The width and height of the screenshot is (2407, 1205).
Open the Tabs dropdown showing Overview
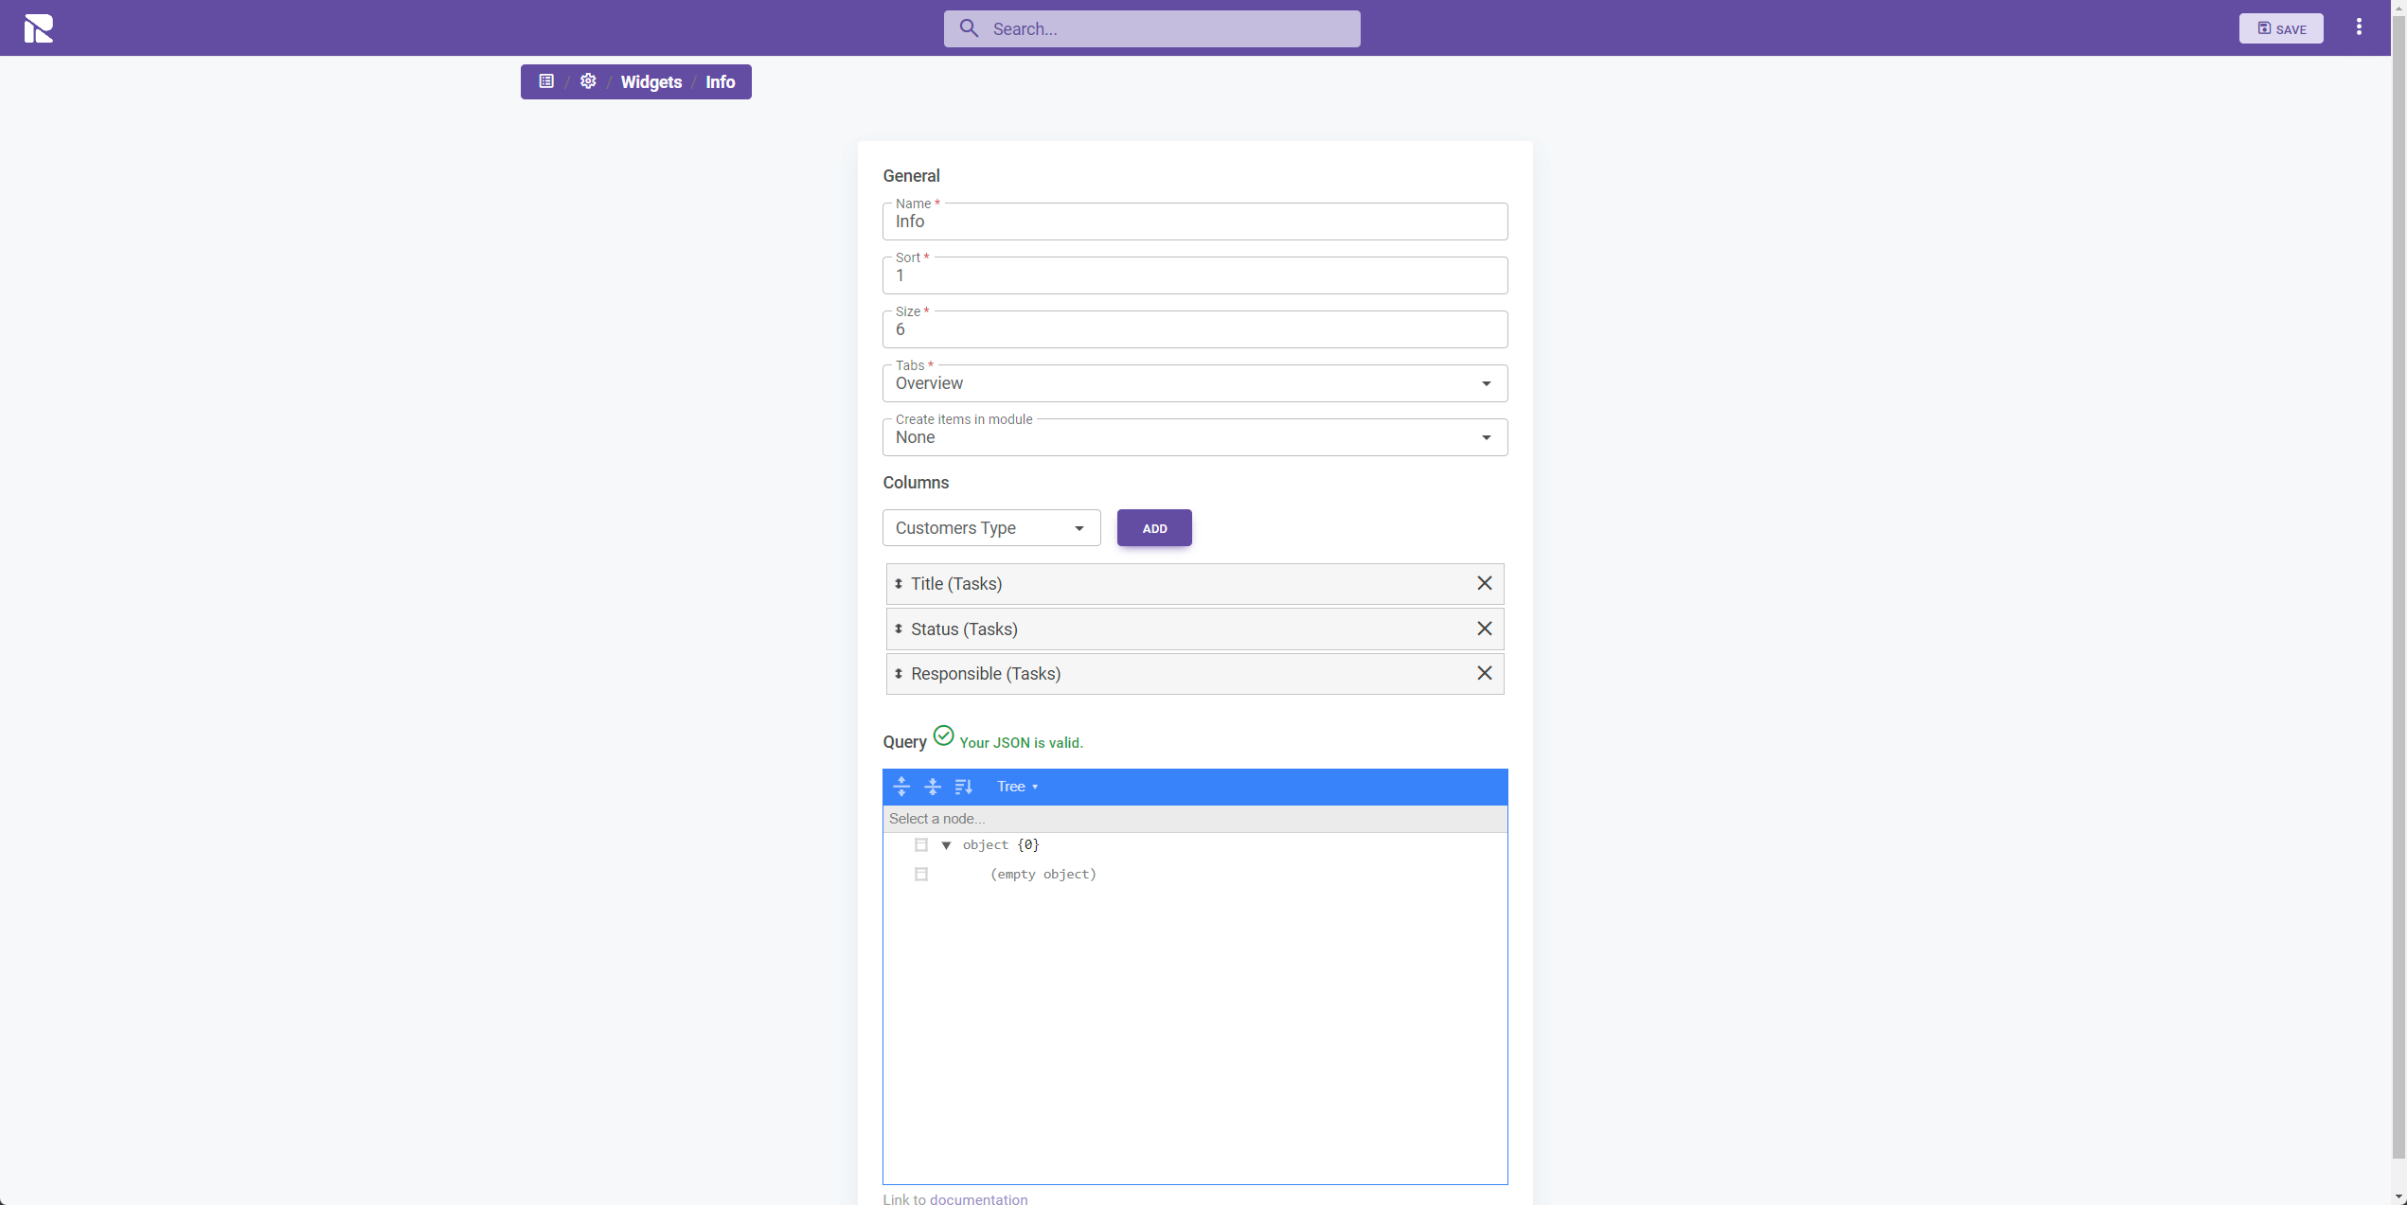pyautogui.click(x=1195, y=383)
